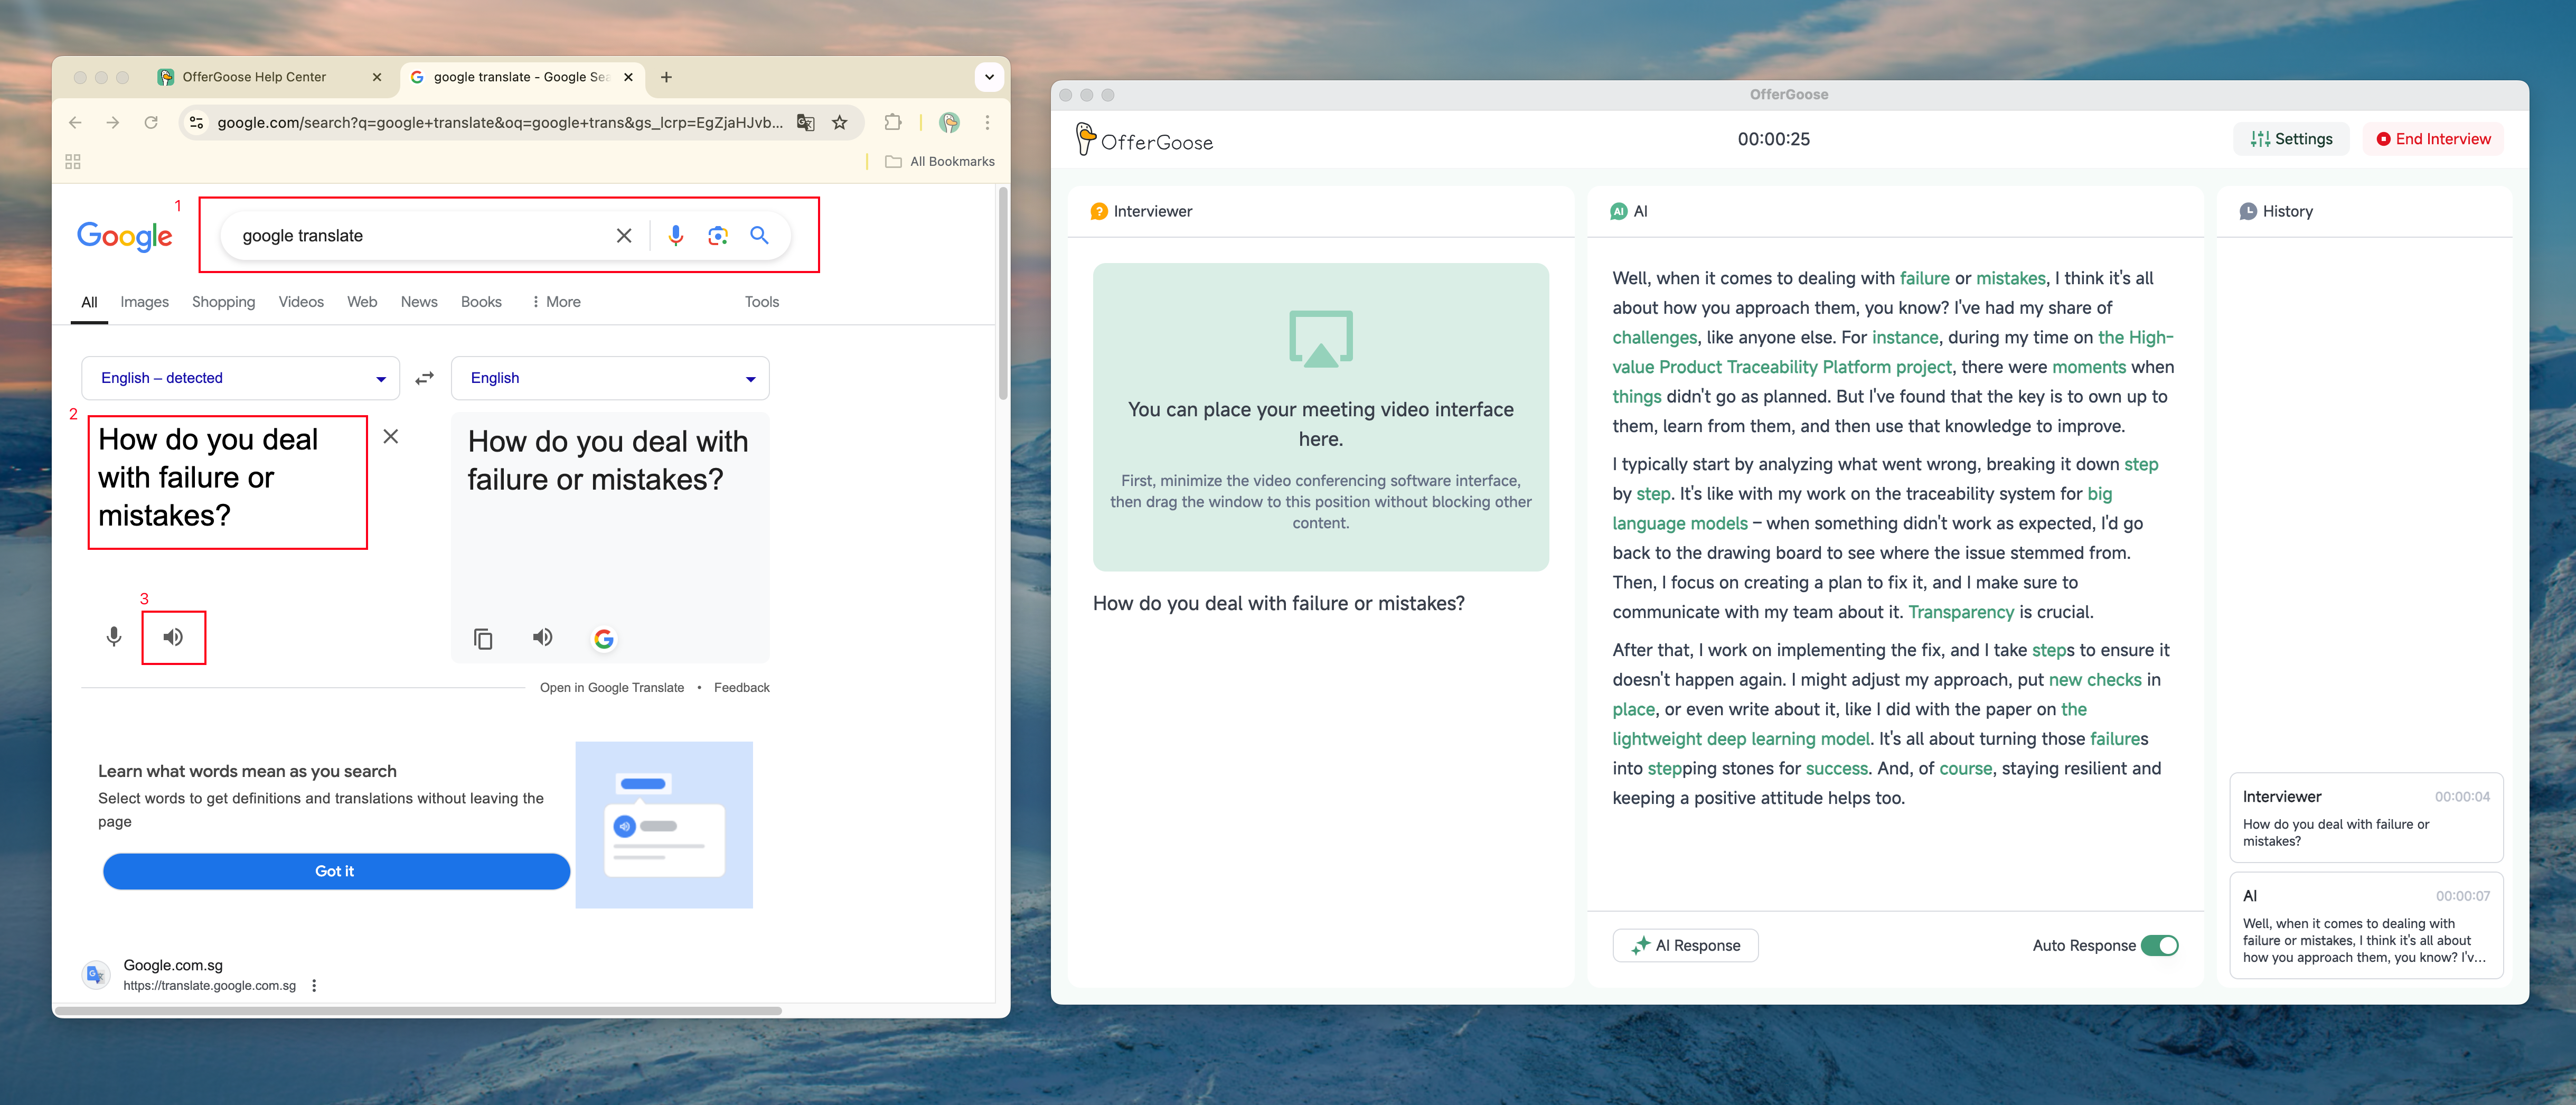Click the Open in Google Translate link

pos(612,687)
